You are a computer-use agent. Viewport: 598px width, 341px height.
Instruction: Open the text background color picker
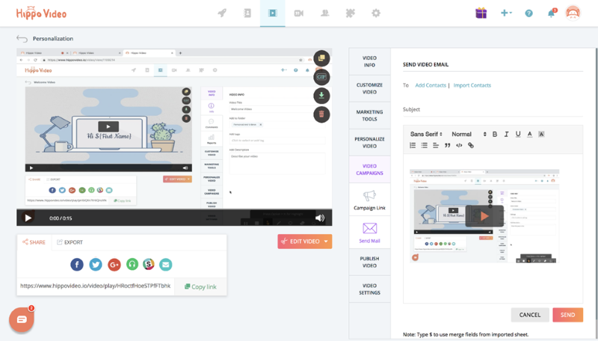tap(541, 135)
